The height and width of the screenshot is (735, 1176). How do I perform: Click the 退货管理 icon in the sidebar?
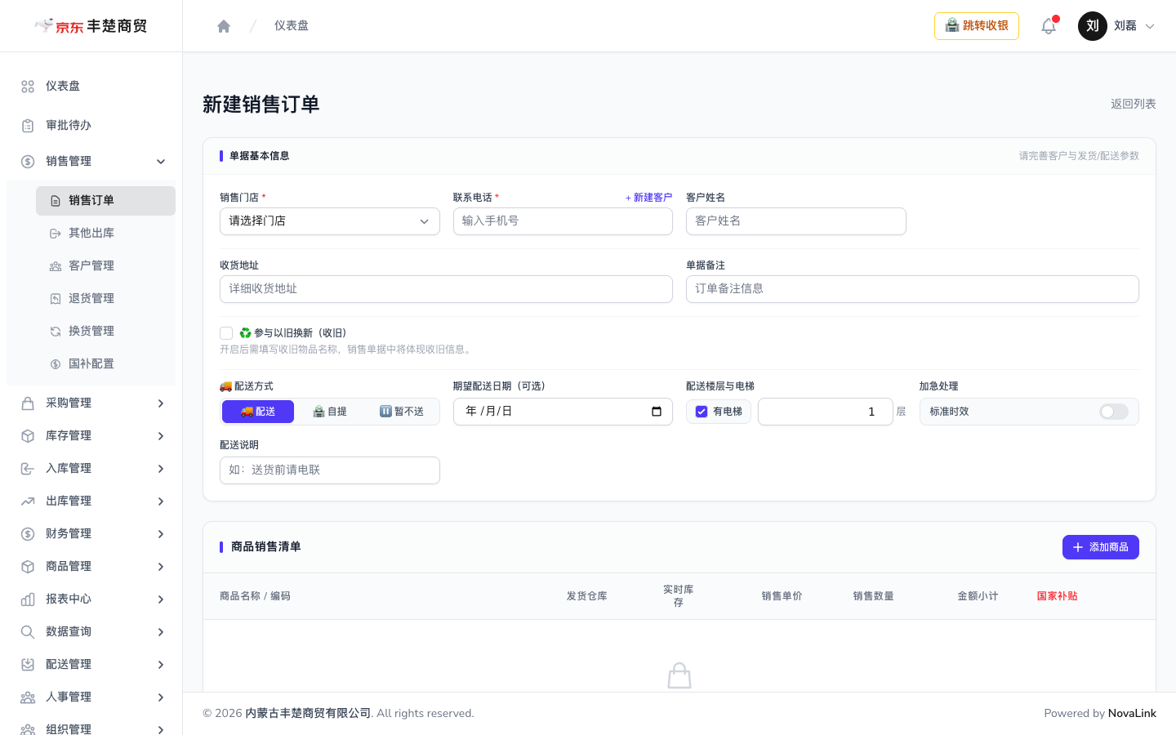(x=56, y=299)
